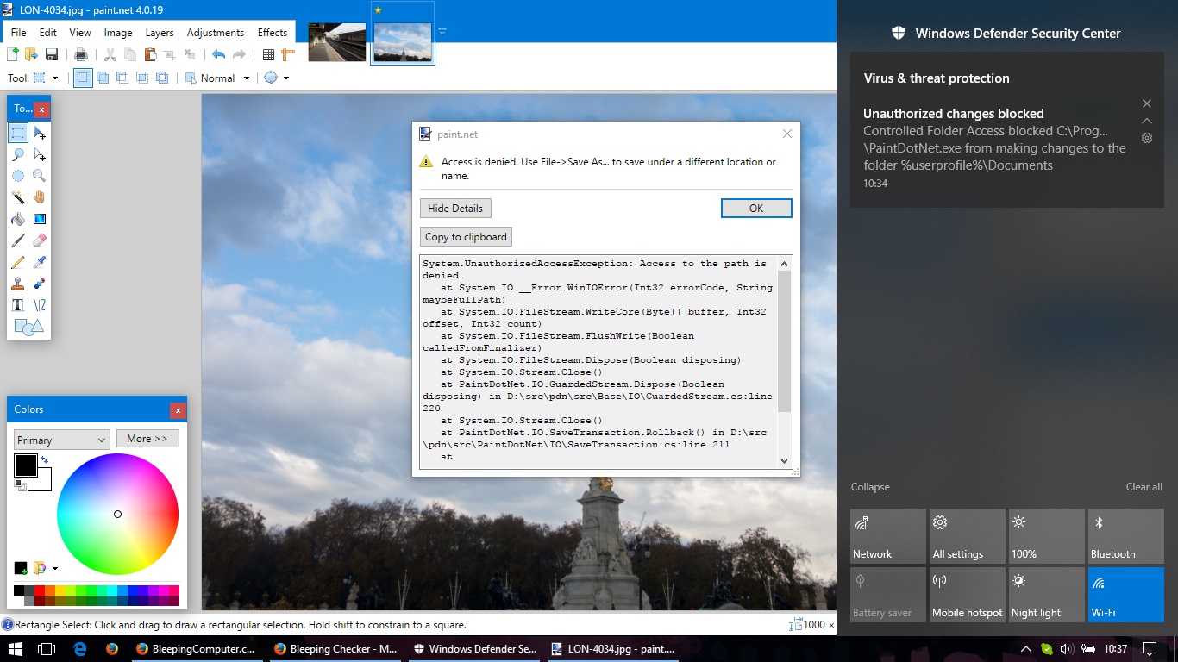Select the Eraser tool
1178x662 pixels.
point(40,240)
